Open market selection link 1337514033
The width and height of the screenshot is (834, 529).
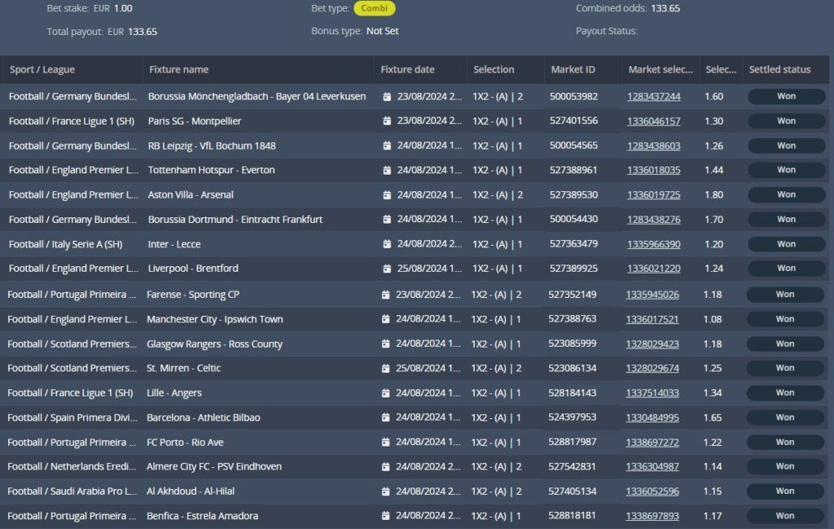[x=652, y=393]
